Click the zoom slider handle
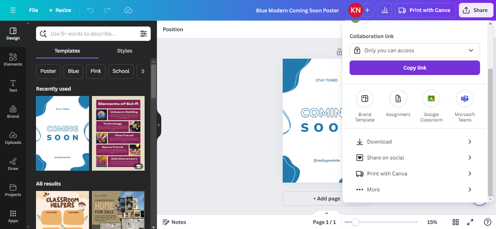Screen dimensions: 496x229 355,222
